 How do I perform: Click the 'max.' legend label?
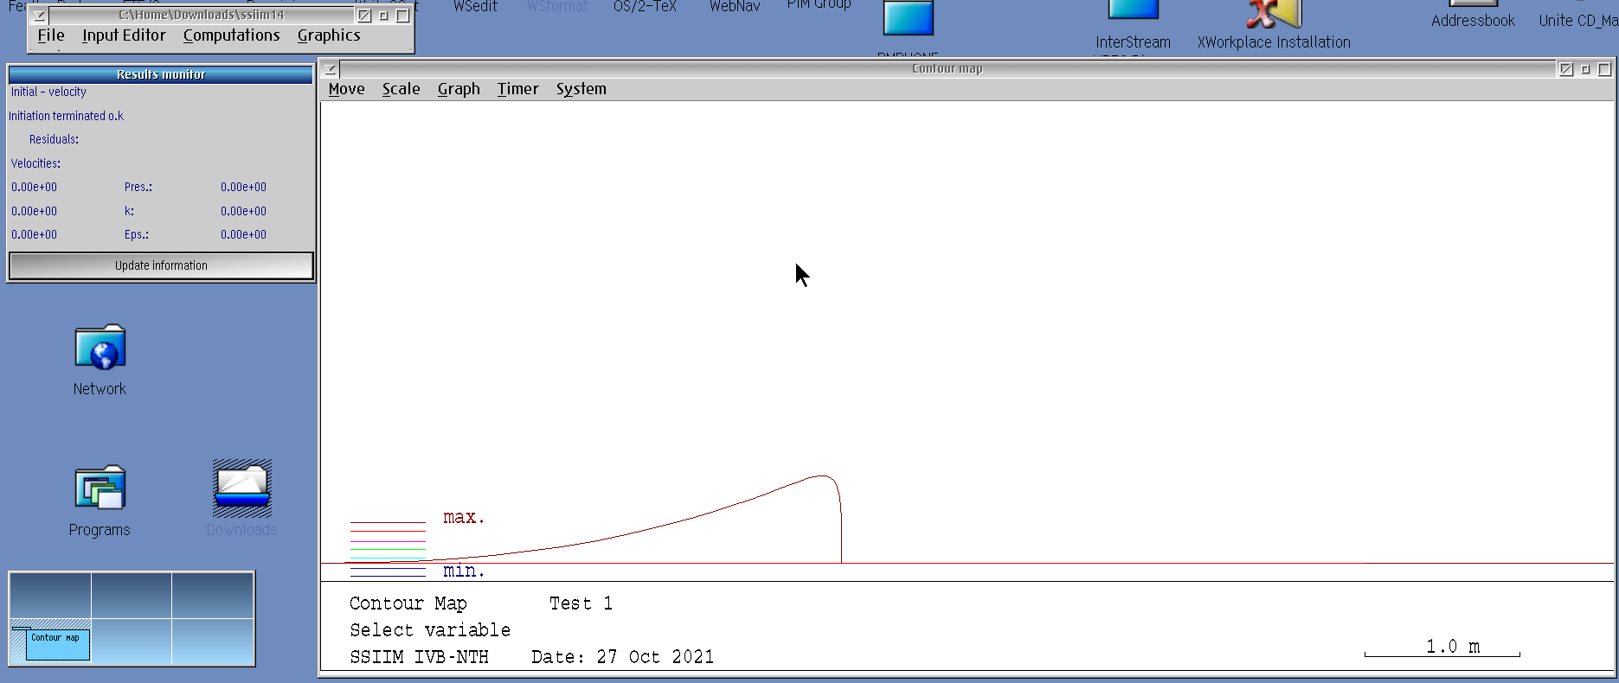[x=464, y=517]
